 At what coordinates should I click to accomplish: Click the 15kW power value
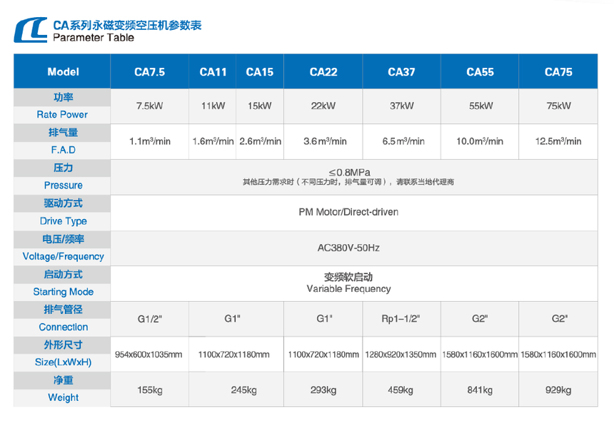(x=260, y=106)
